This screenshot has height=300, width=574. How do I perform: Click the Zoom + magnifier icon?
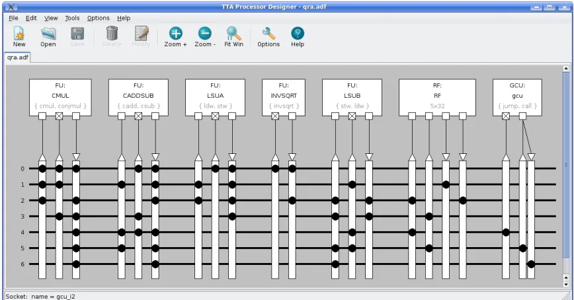click(175, 33)
